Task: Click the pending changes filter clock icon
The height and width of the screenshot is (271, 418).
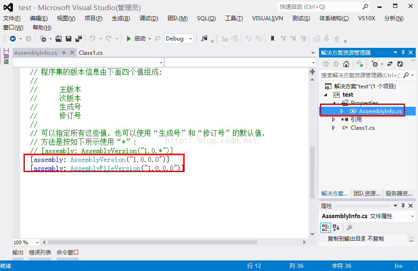Action: 375,64
